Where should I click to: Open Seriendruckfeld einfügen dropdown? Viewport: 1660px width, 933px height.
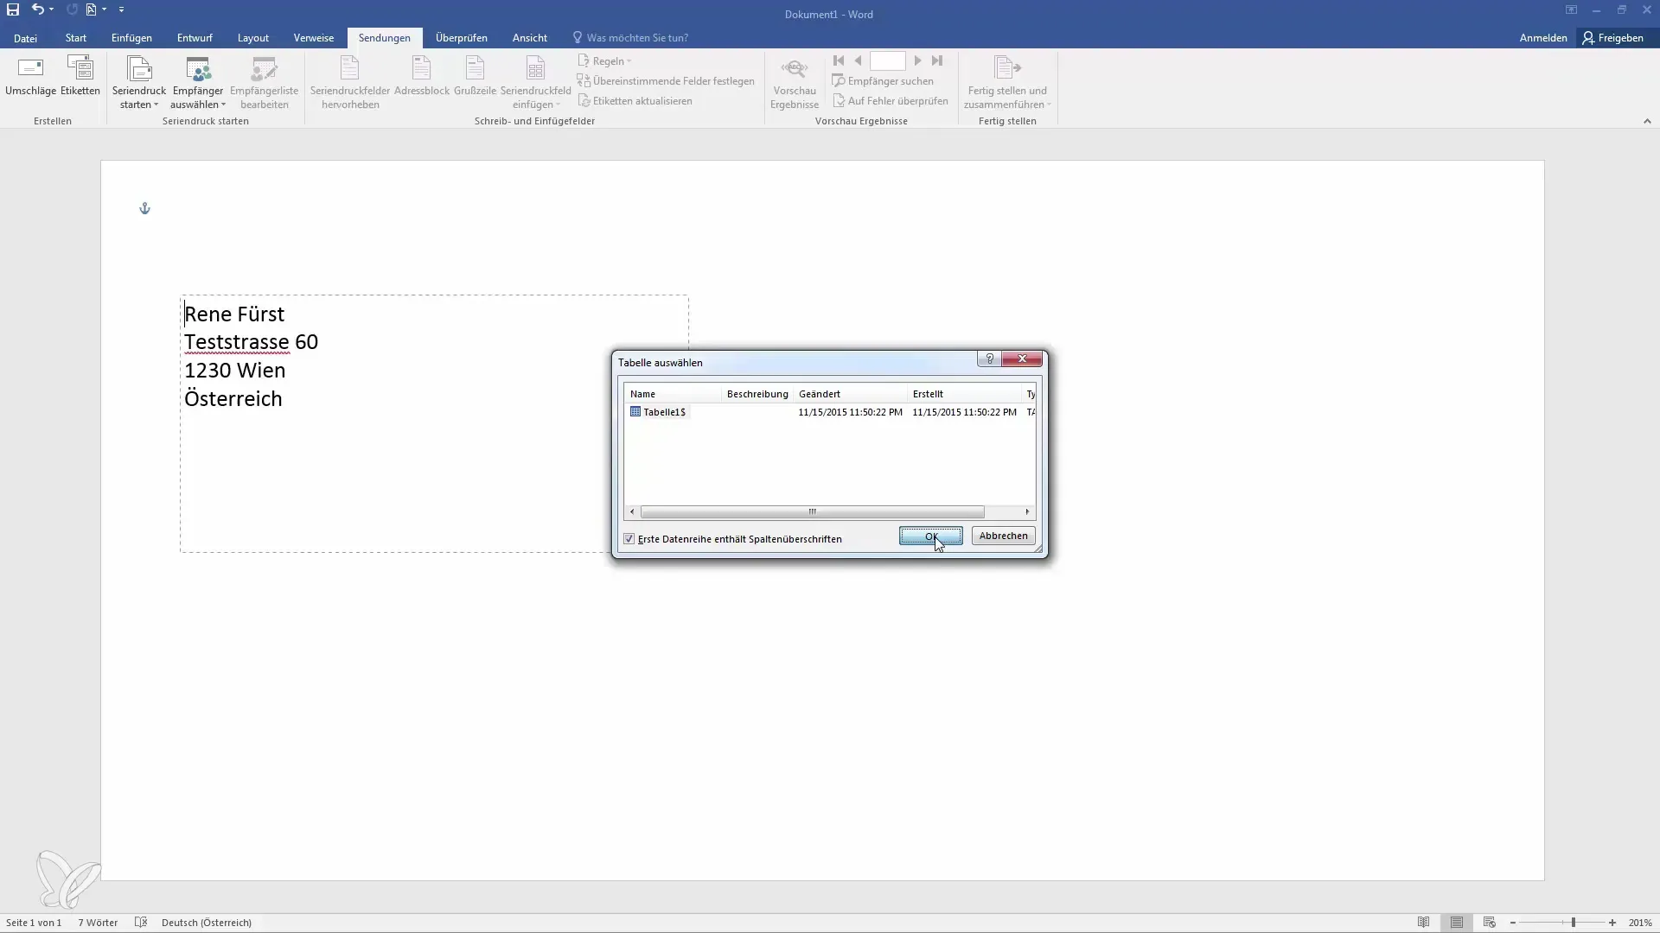coord(535,83)
